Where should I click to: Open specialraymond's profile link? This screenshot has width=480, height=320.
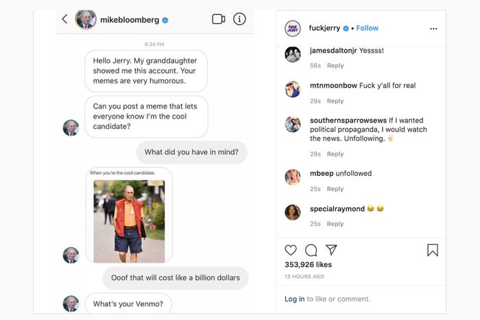click(x=337, y=208)
